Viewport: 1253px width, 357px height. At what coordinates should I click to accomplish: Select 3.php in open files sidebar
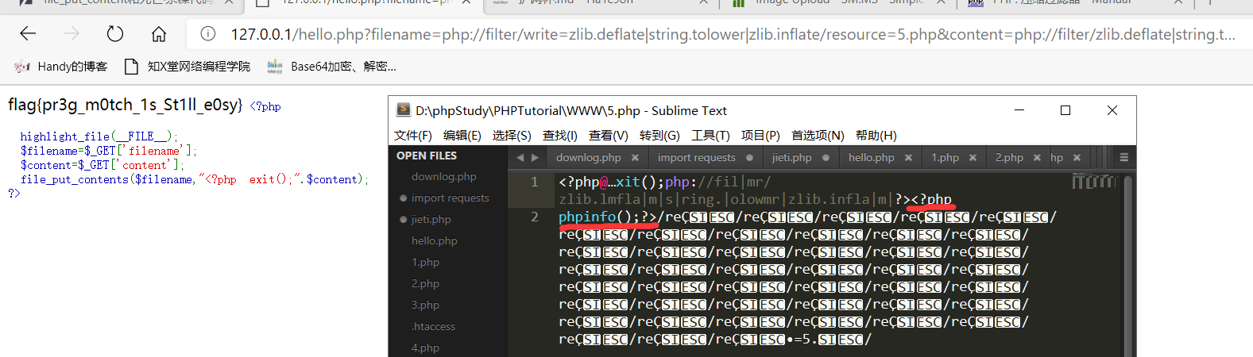coord(425,305)
